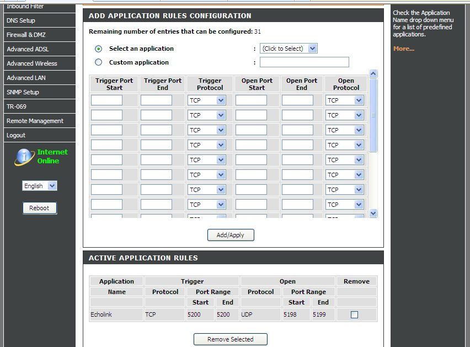Open Remote Management page

(40, 121)
